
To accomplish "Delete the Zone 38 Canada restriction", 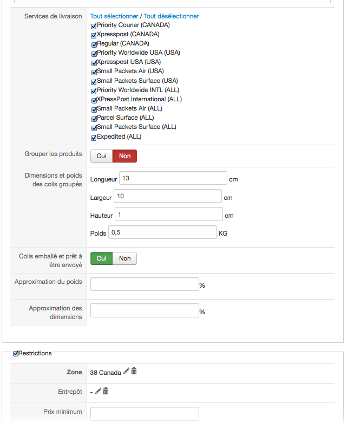I will [134, 371].
